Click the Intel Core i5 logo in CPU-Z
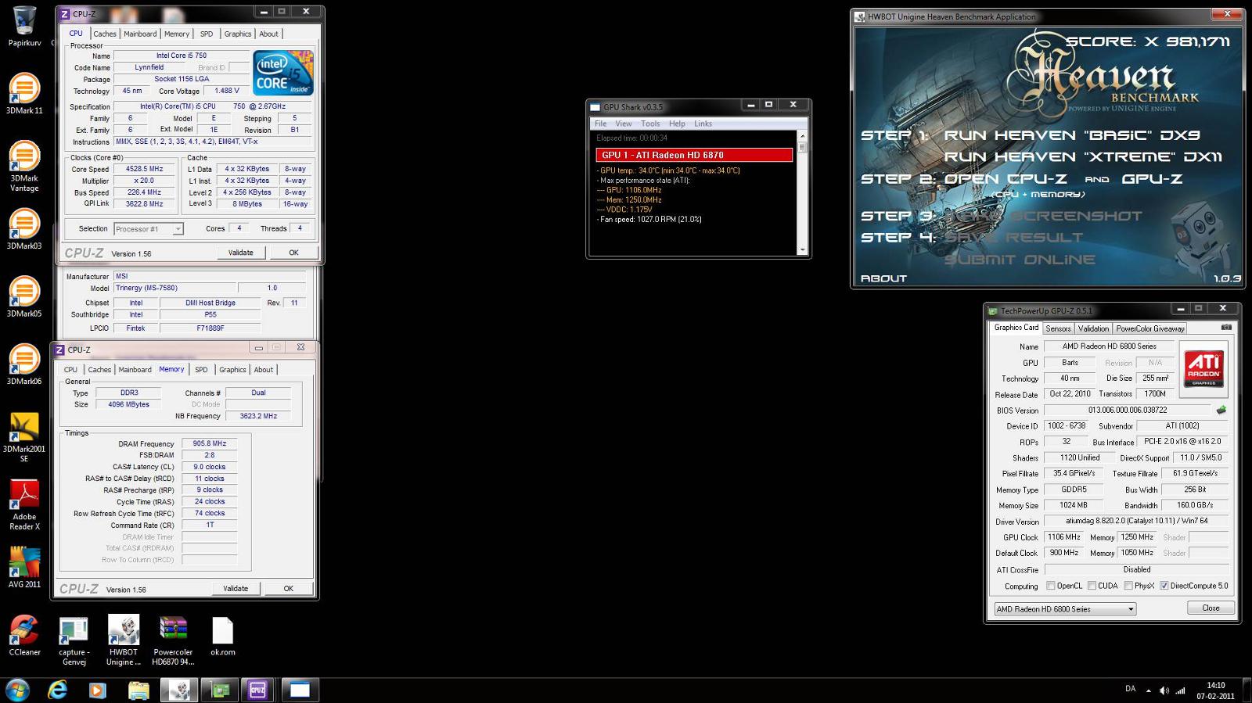This screenshot has height=703, width=1252. [282, 73]
